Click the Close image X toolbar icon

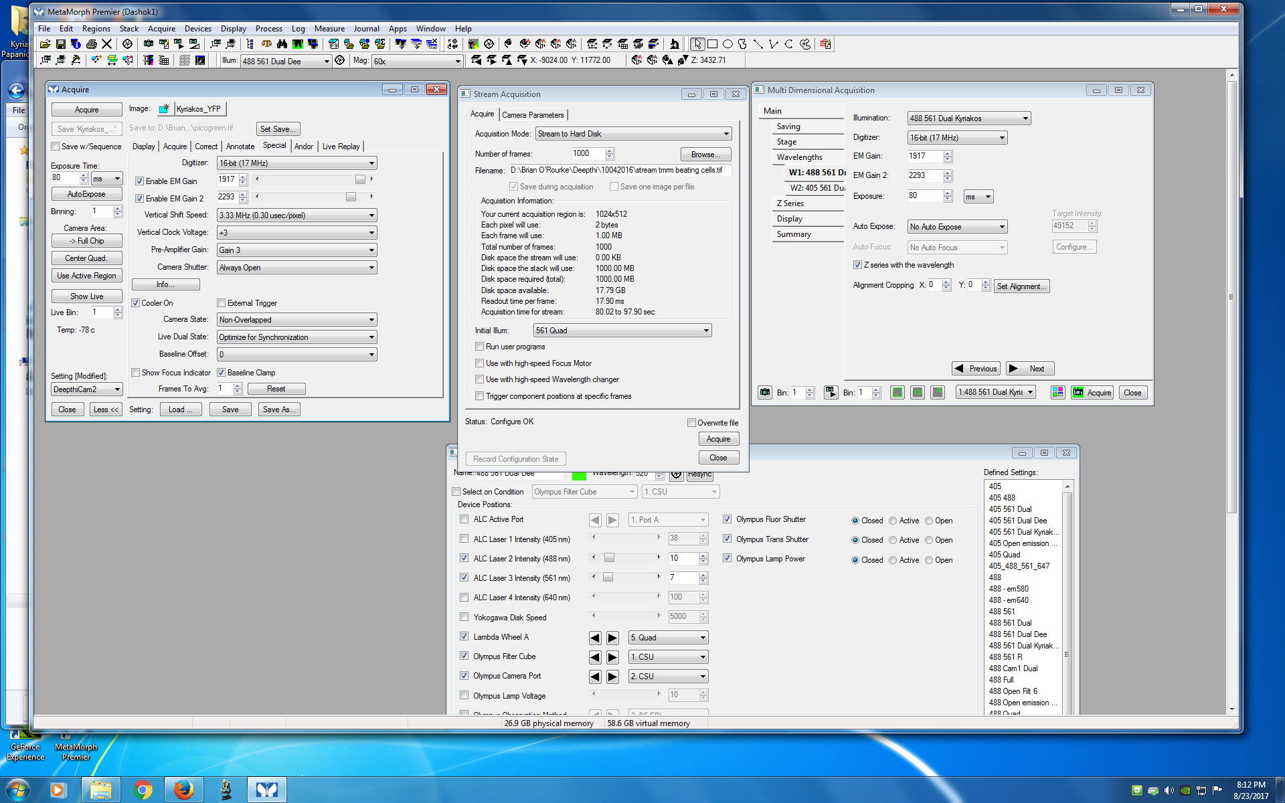point(106,44)
